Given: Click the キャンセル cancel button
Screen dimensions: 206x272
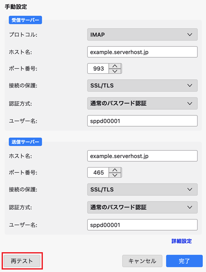Looking at the screenshot, I should click(x=142, y=261).
